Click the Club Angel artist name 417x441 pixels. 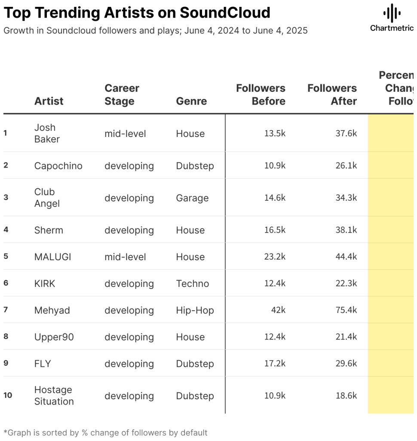coord(47,198)
